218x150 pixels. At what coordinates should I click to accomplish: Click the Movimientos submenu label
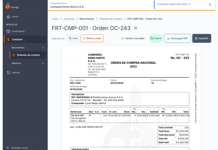[18, 48]
